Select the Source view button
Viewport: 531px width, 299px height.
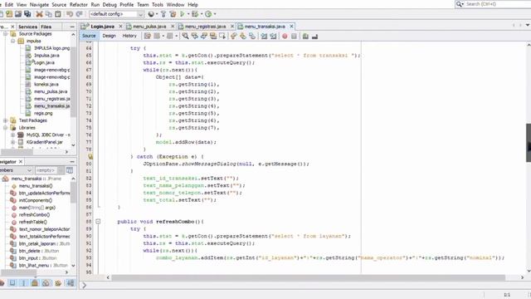pyautogui.click(x=89, y=36)
